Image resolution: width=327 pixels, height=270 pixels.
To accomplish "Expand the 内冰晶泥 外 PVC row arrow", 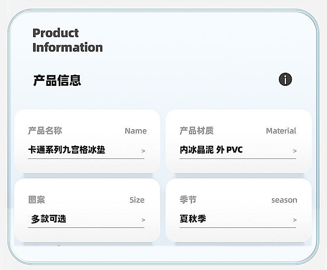I will pyautogui.click(x=295, y=151).
